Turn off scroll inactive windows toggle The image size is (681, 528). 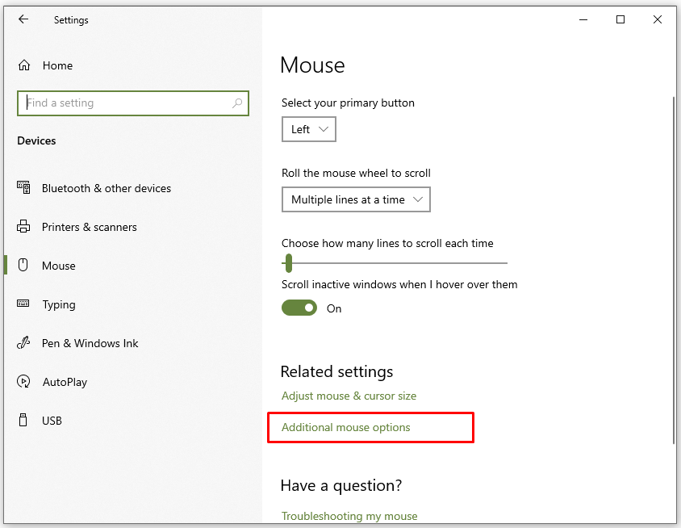(299, 308)
